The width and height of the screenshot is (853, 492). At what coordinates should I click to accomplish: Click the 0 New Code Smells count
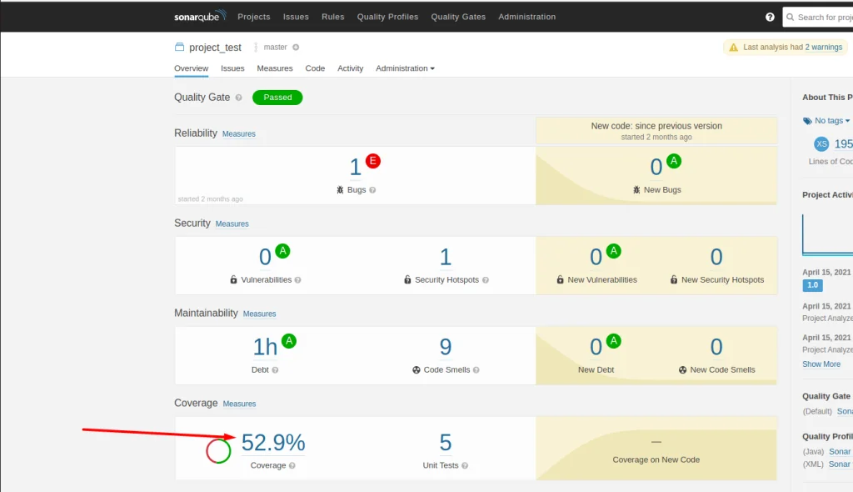pyautogui.click(x=716, y=347)
